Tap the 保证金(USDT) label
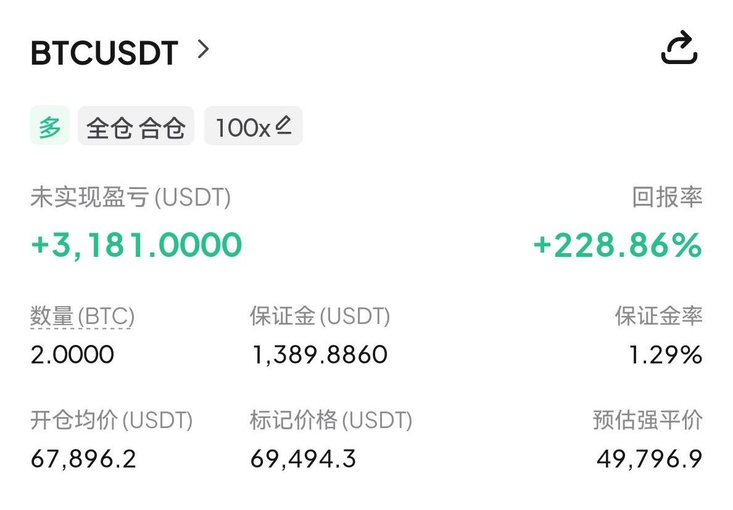This screenshot has width=733, height=510. click(320, 317)
